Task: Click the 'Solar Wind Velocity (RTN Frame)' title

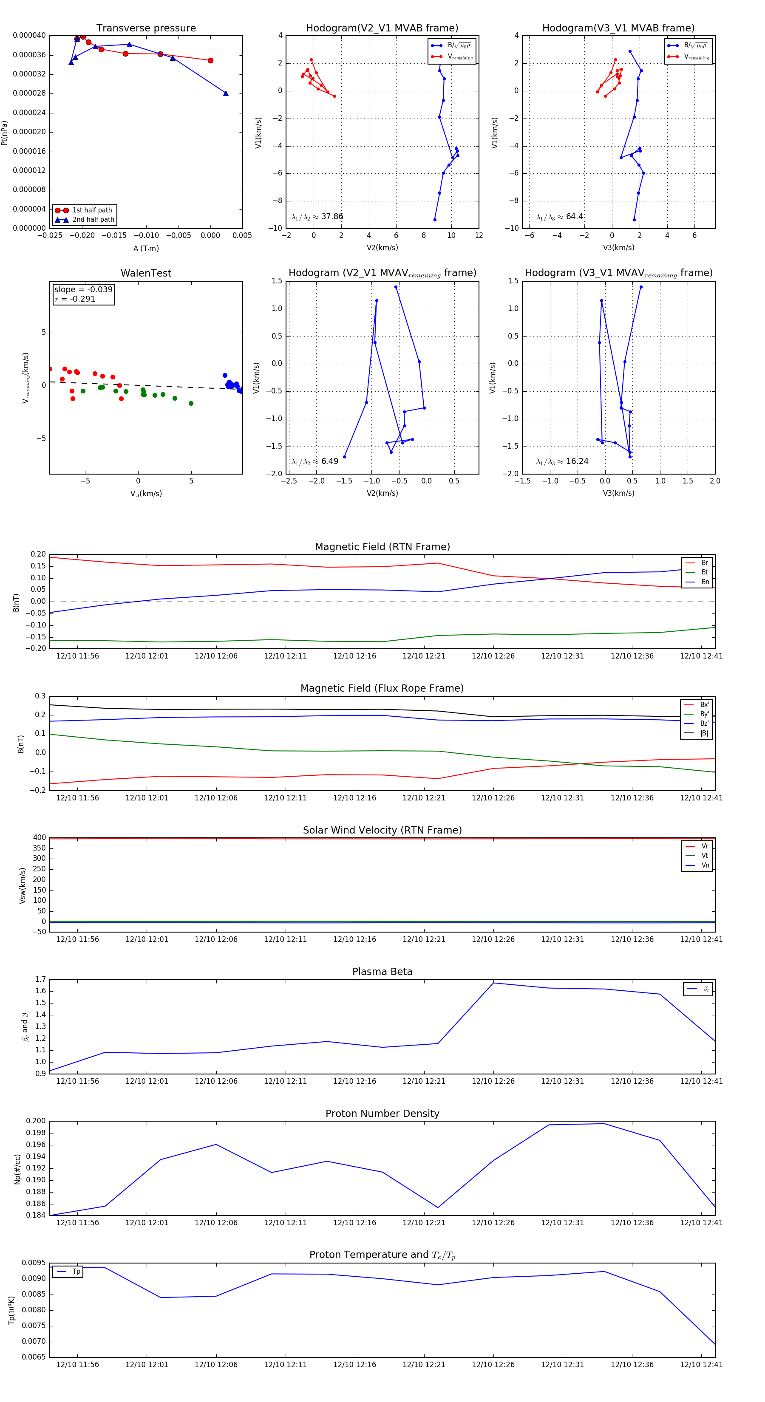Action: [x=382, y=830]
